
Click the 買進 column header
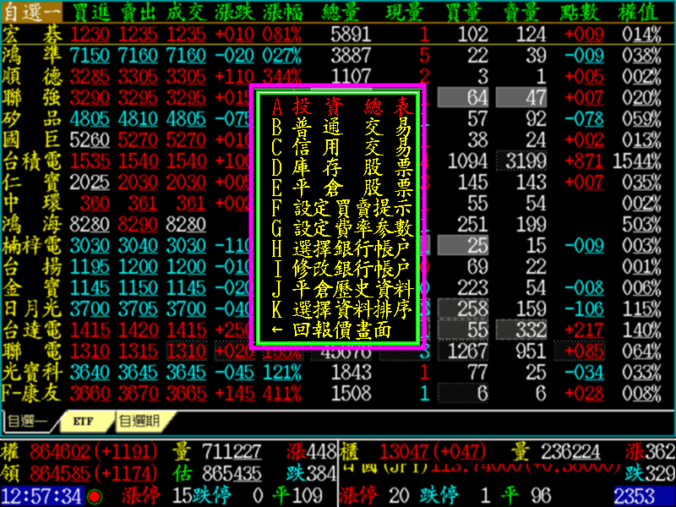pos(90,12)
